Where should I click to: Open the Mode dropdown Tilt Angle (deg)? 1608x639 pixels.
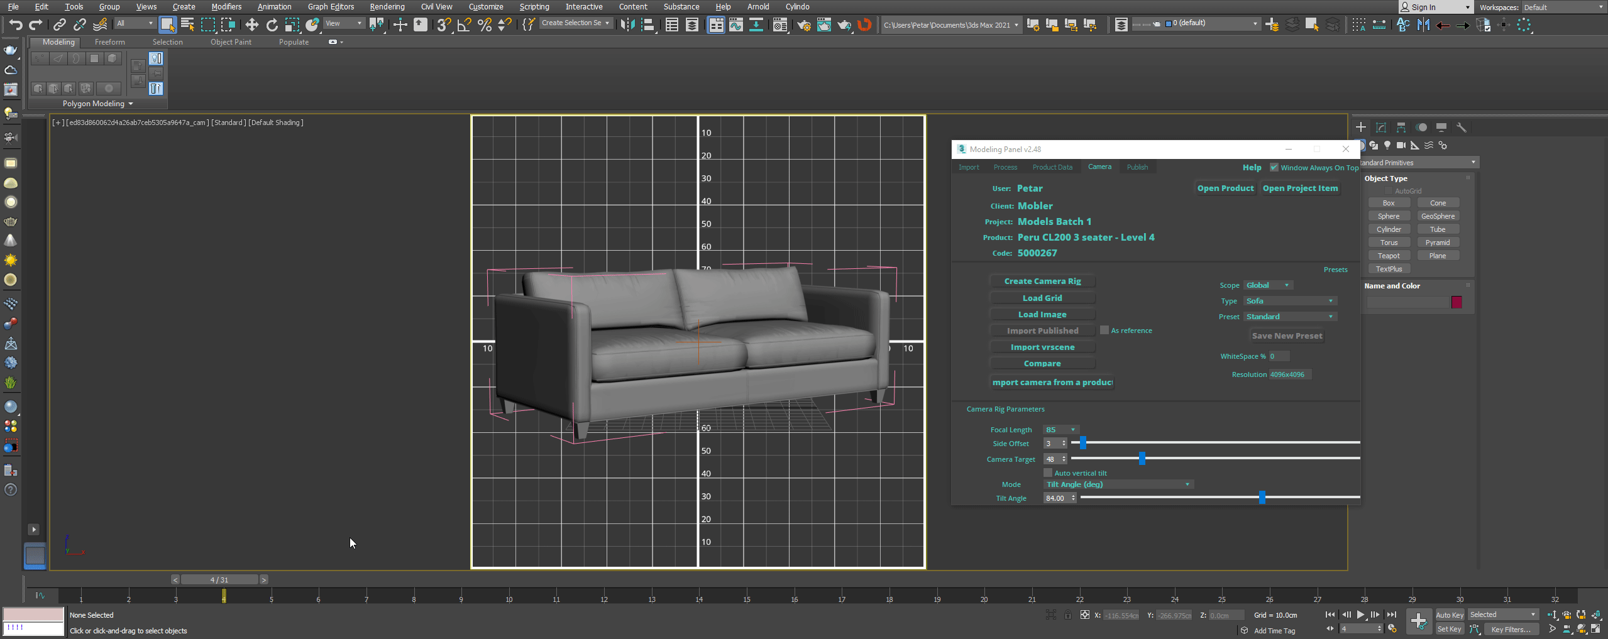pyautogui.click(x=1118, y=484)
